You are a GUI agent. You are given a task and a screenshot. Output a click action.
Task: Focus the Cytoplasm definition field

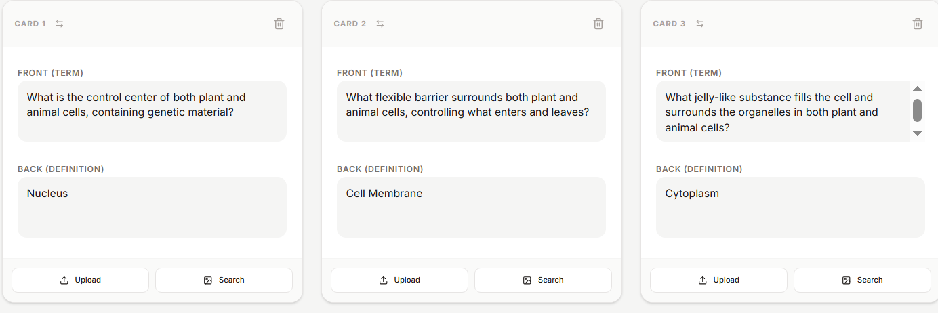click(790, 207)
